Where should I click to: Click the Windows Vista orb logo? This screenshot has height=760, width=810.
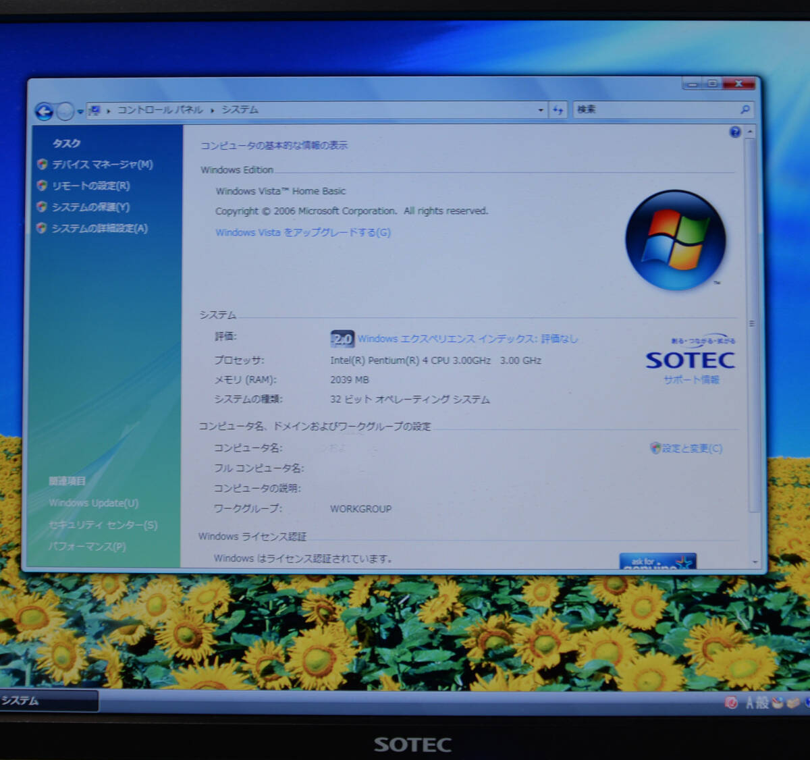click(675, 240)
